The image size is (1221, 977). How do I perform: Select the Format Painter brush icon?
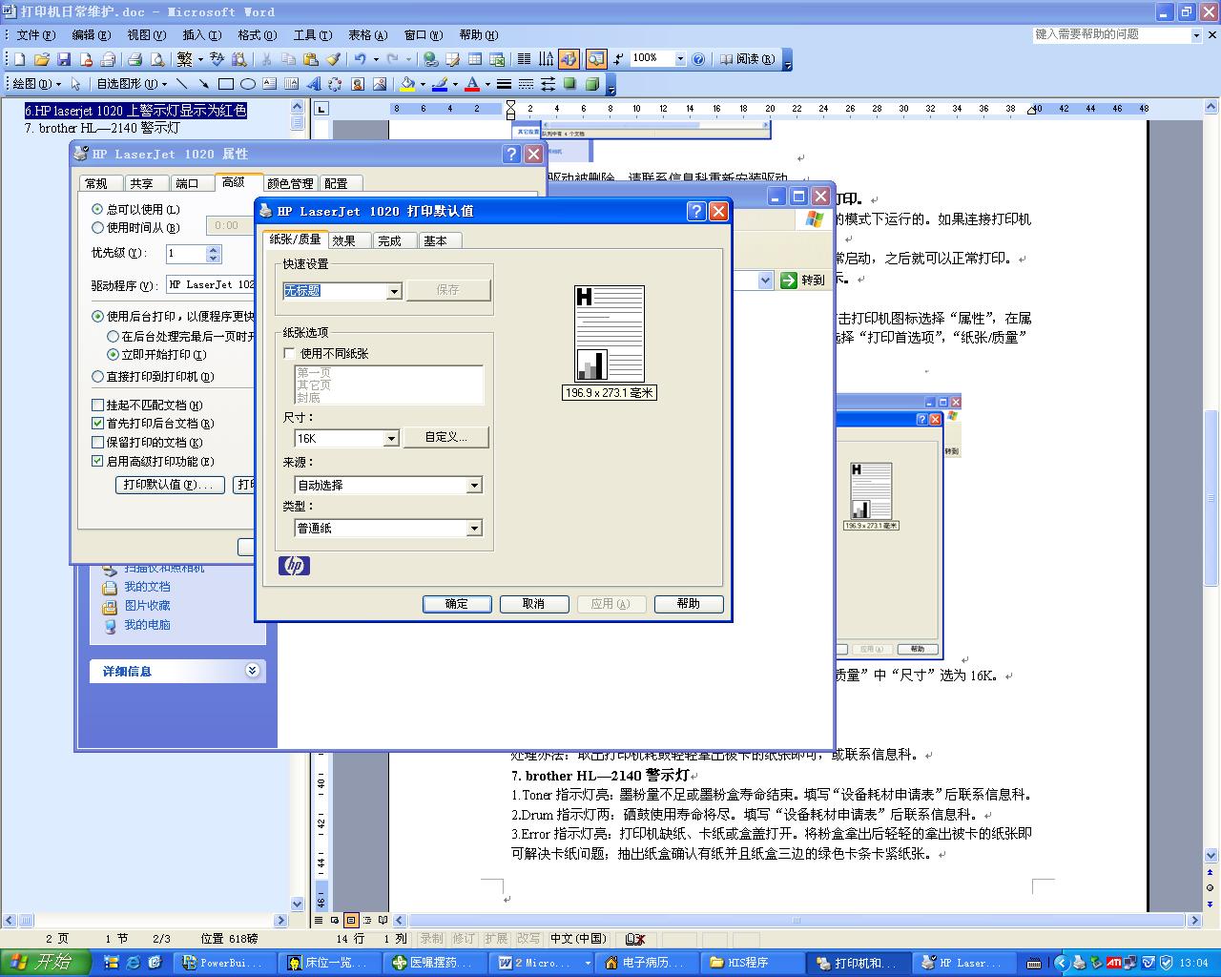[333, 59]
